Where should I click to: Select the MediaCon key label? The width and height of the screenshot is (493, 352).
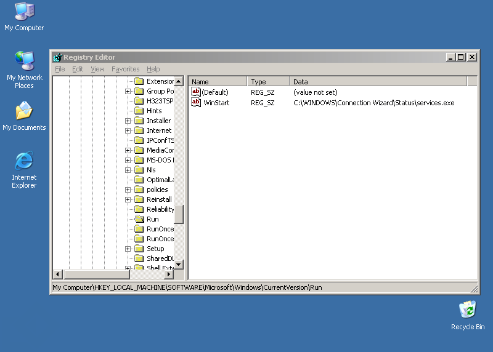pos(160,150)
